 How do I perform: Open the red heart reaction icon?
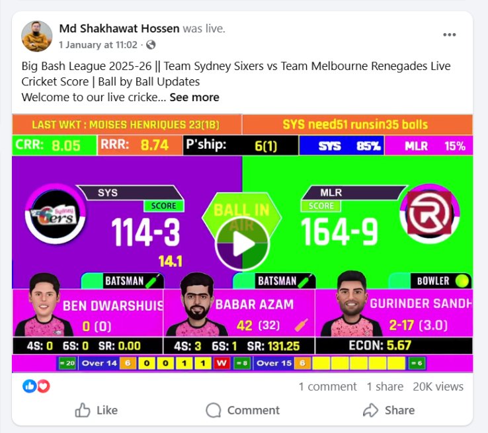(x=44, y=386)
